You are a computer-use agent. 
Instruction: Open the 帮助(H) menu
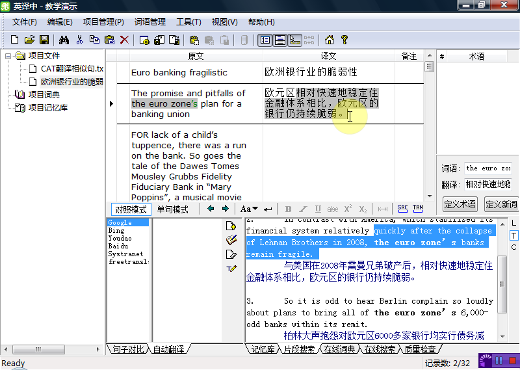[x=261, y=22]
